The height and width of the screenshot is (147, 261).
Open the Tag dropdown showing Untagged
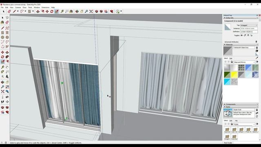[249, 25]
